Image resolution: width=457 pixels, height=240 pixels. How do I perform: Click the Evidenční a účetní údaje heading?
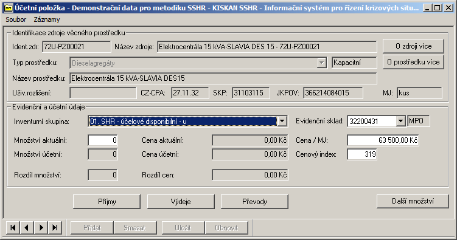click(x=49, y=107)
